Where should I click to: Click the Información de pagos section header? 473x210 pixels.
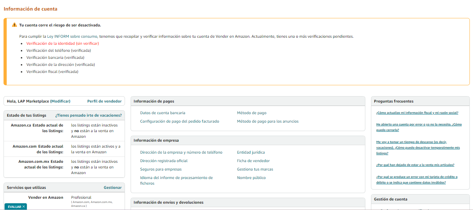tap(154, 101)
